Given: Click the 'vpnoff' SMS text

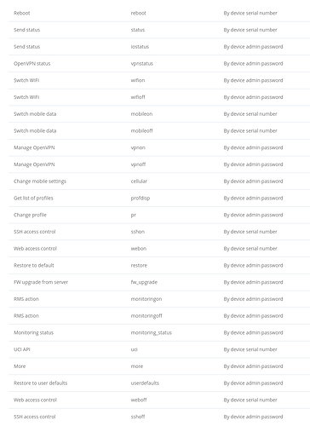Looking at the screenshot, I should point(138,164).
